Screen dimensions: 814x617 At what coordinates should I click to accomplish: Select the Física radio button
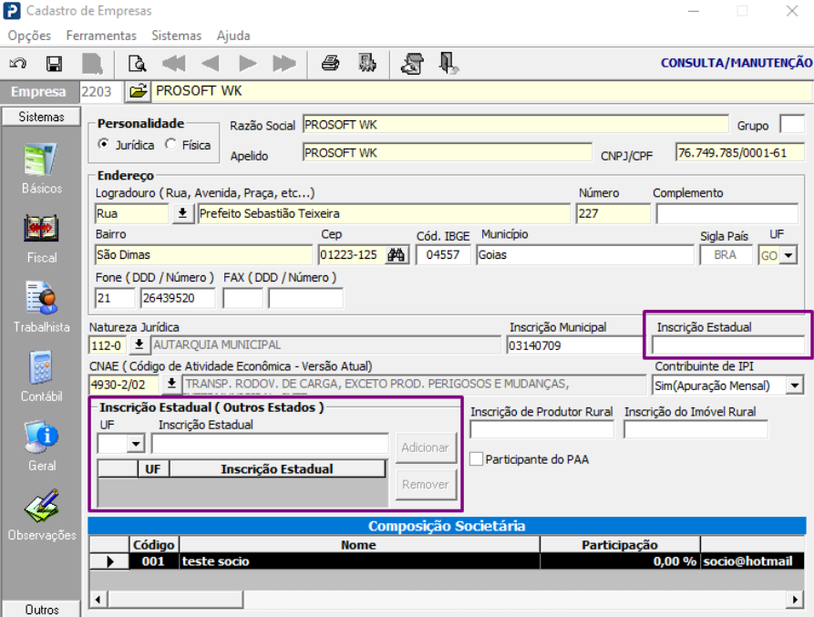(170, 145)
